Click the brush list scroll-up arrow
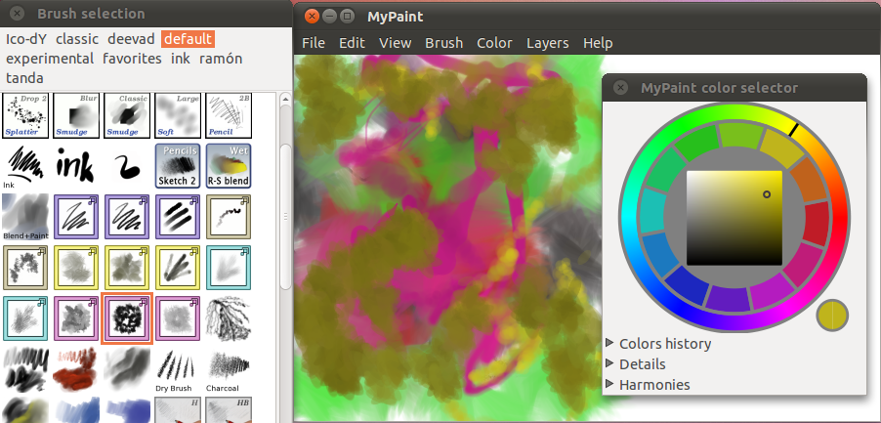Image resolution: width=881 pixels, height=423 pixels. 285,100
